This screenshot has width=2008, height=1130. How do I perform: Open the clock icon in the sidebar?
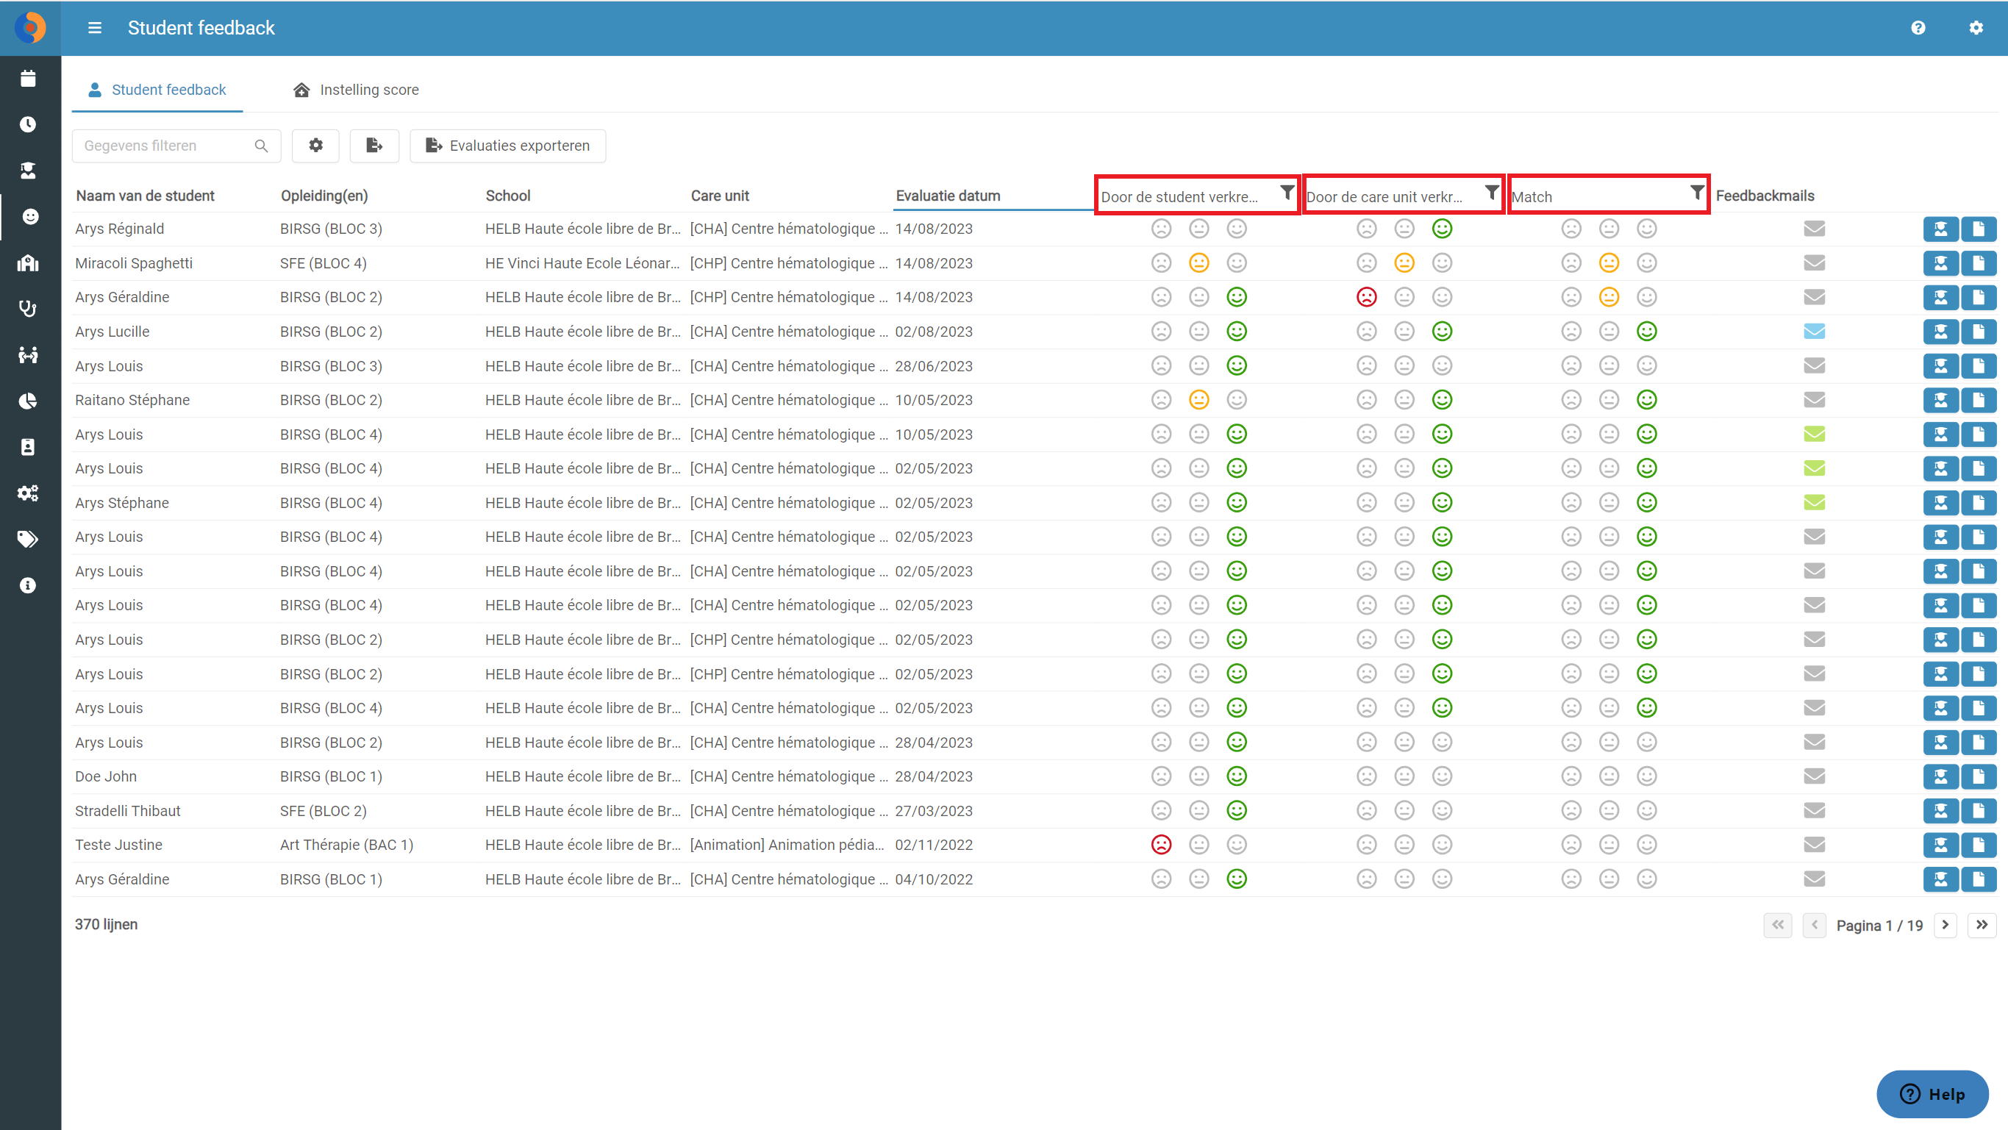point(28,125)
